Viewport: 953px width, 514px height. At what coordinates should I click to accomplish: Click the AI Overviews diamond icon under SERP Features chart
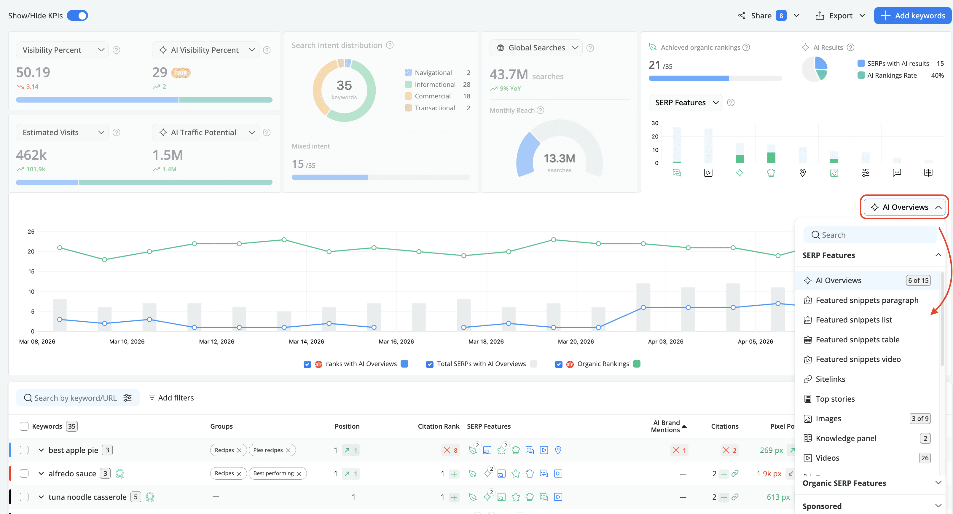[740, 172]
